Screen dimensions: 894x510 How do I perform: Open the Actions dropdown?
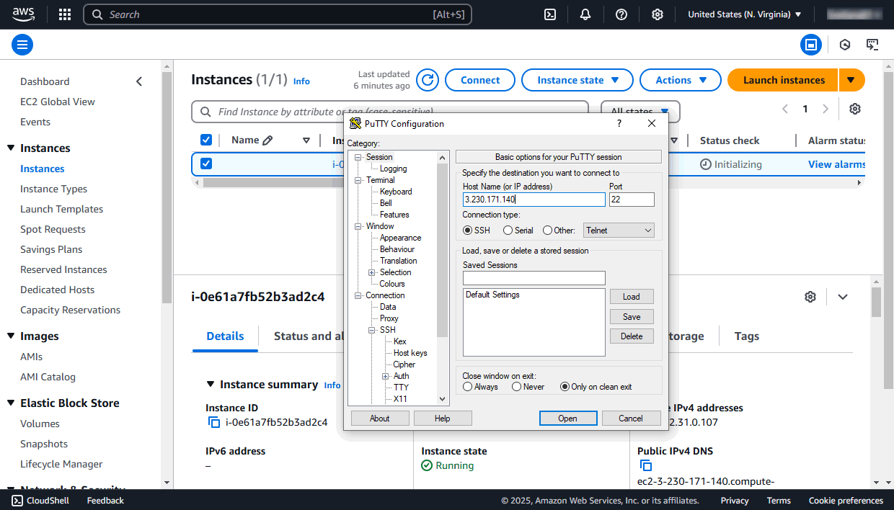click(x=680, y=80)
